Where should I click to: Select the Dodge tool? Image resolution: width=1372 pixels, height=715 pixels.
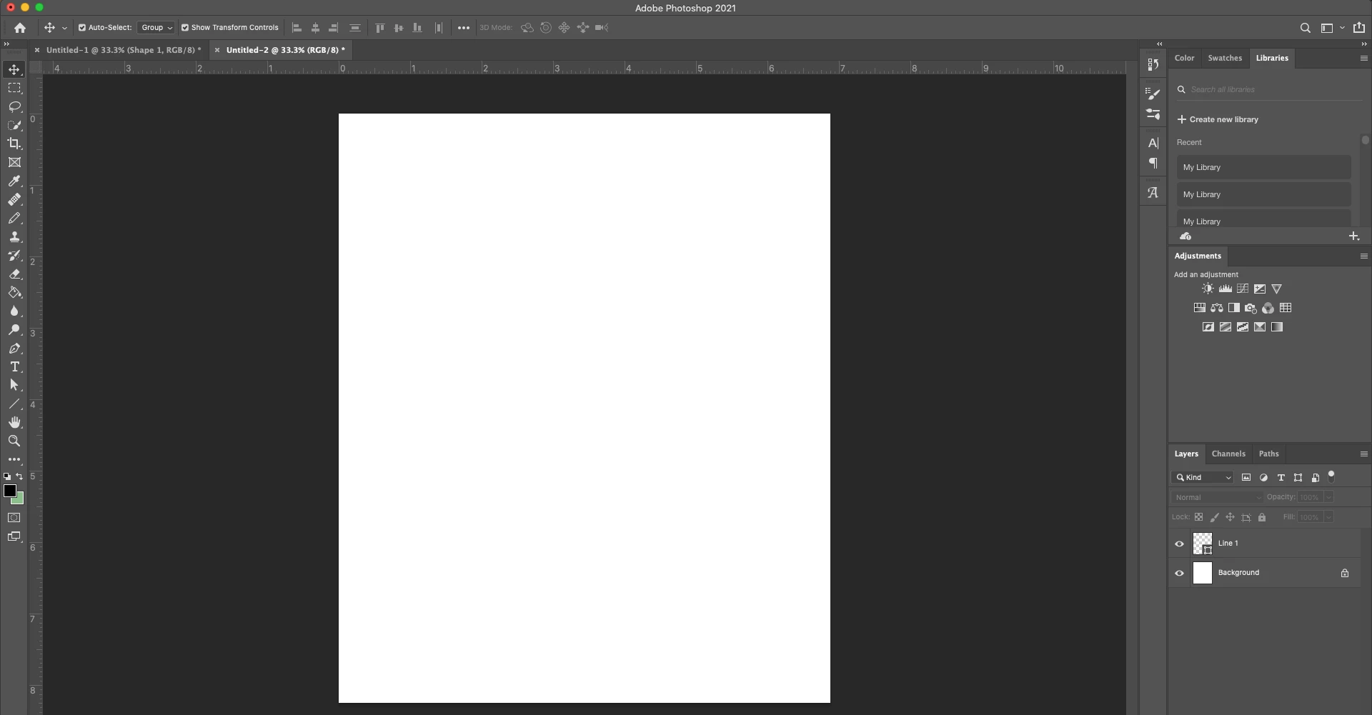(14, 330)
